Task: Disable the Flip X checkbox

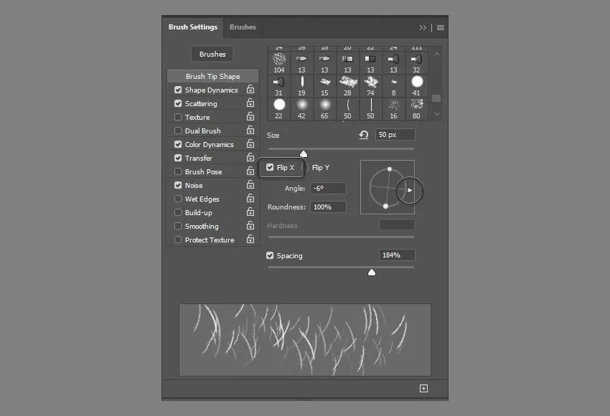Action: [x=270, y=168]
